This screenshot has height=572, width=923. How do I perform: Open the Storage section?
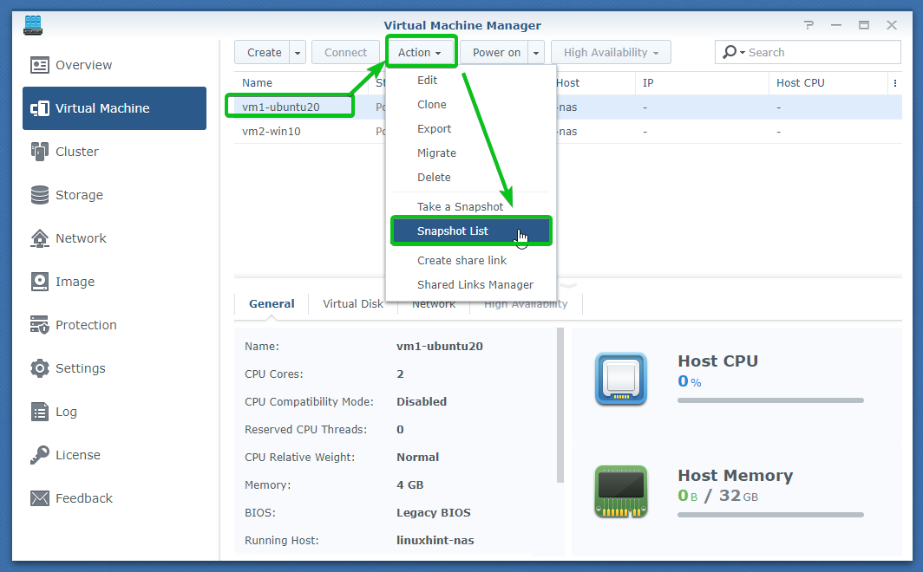click(x=115, y=195)
